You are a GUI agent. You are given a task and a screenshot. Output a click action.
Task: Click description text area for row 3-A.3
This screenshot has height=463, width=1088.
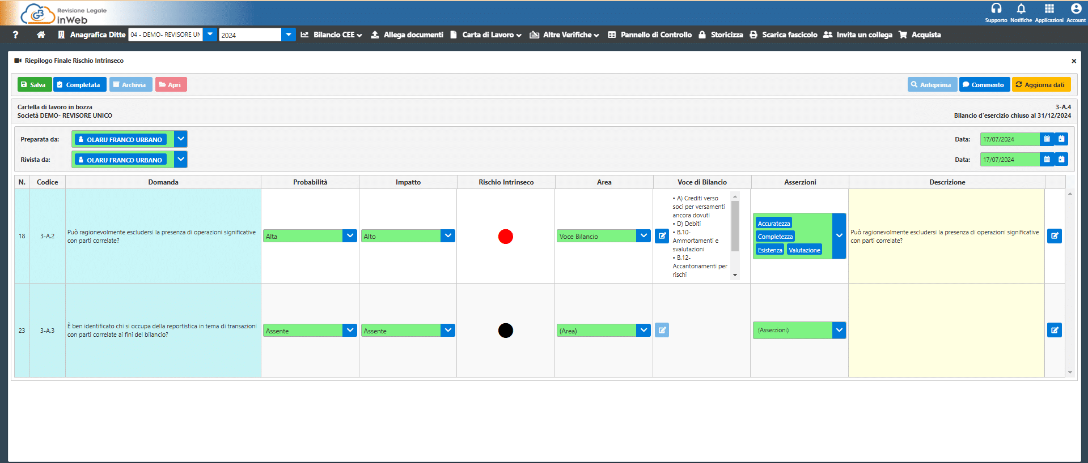(946, 331)
